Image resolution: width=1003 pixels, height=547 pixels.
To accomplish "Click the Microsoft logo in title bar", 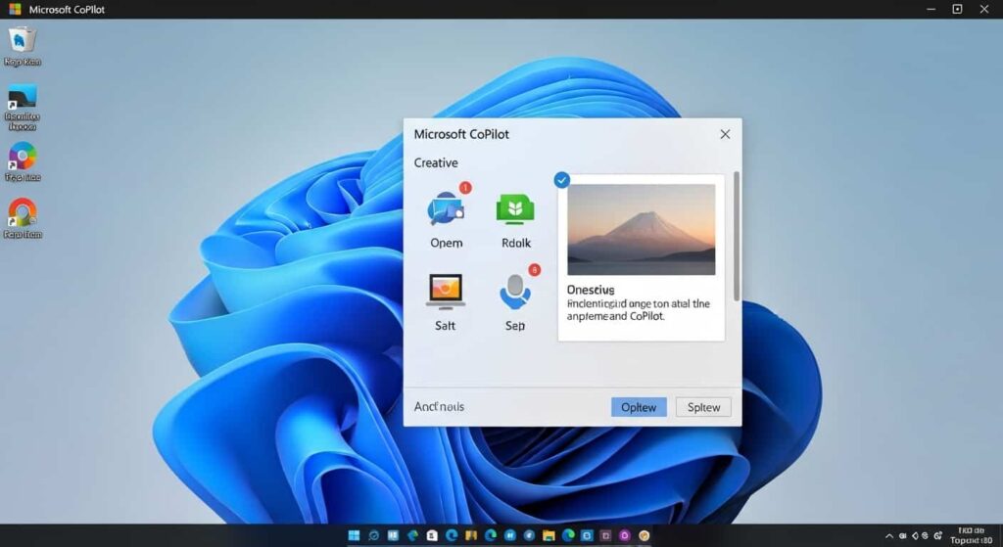I will click(16, 9).
